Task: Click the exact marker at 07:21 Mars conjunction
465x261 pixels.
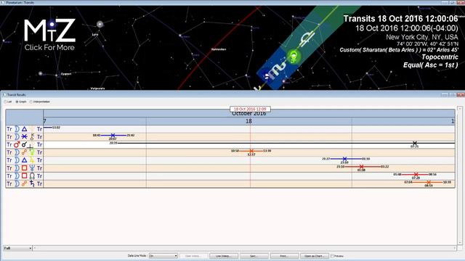Action: [x=415, y=144]
